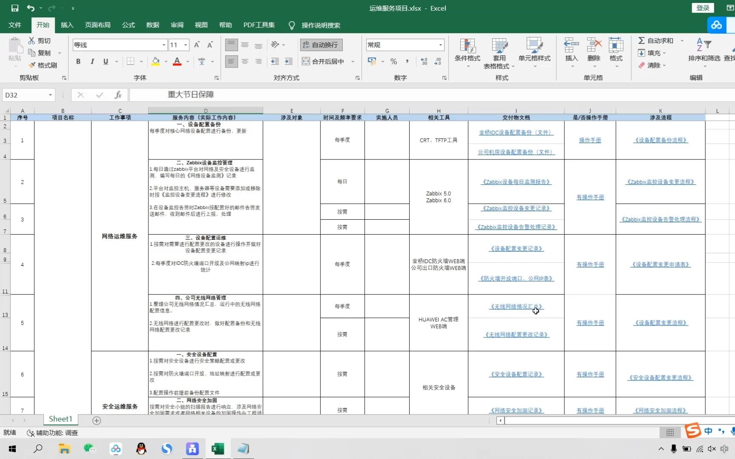Click the Save icon in title bar
Screen dimensions: 735x459
click(15, 8)
